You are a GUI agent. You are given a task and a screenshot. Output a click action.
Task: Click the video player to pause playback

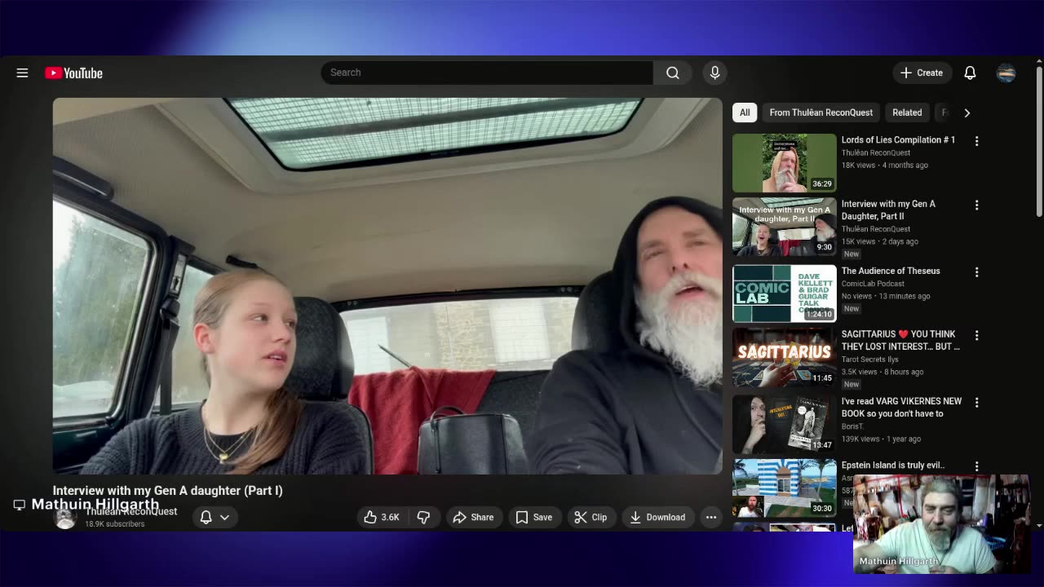point(387,286)
